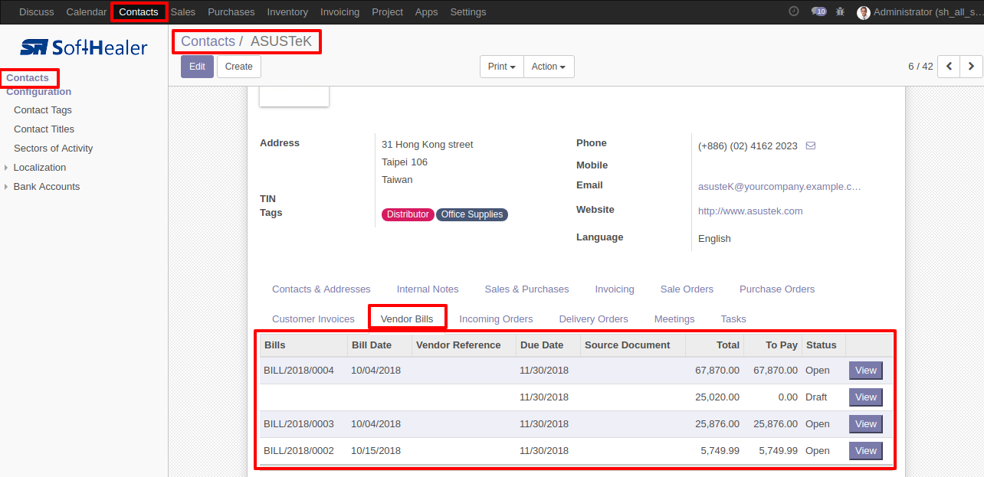Click the Bill Date column header
This screenshot has width=984, height=477.
[379, 345]
